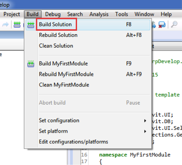The height and width of the screenshot is (165, 182).
Task: Click the Set configuration submenu arrow
Action: (x=145, y=121)
